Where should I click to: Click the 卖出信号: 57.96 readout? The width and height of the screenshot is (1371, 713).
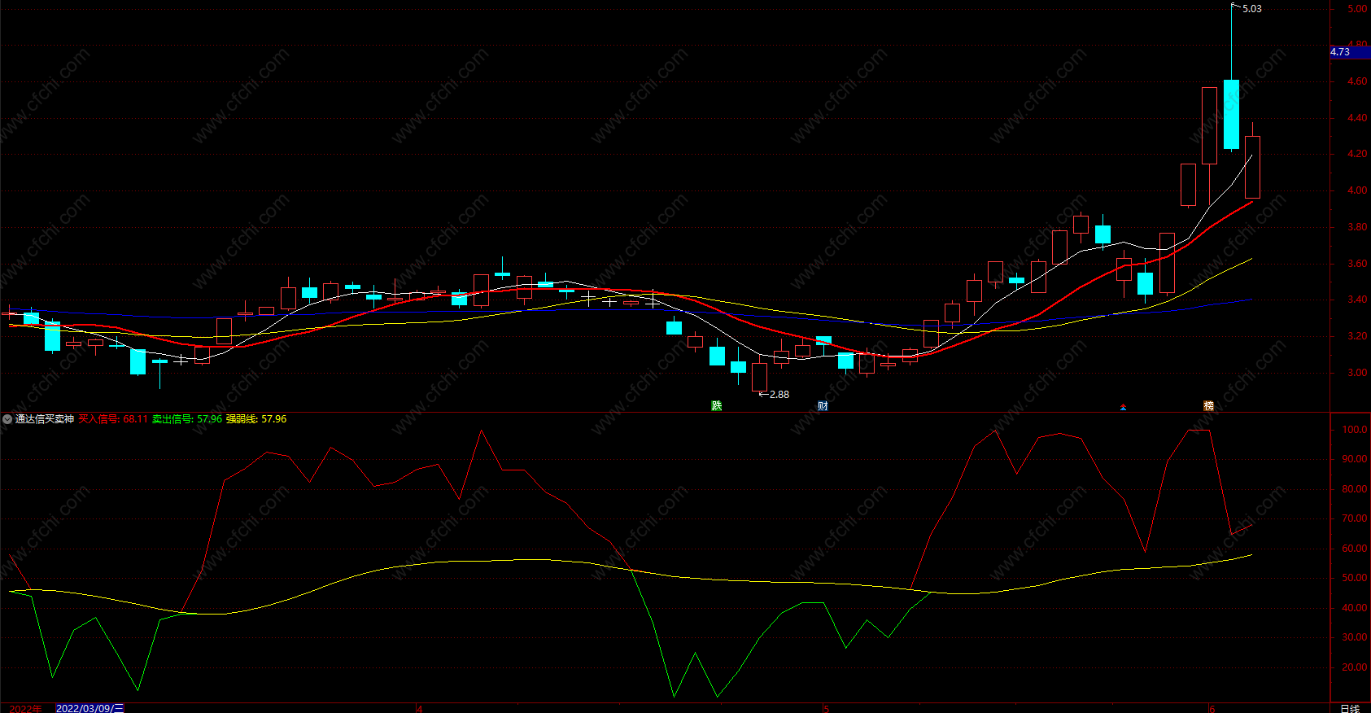pos(187,419)
